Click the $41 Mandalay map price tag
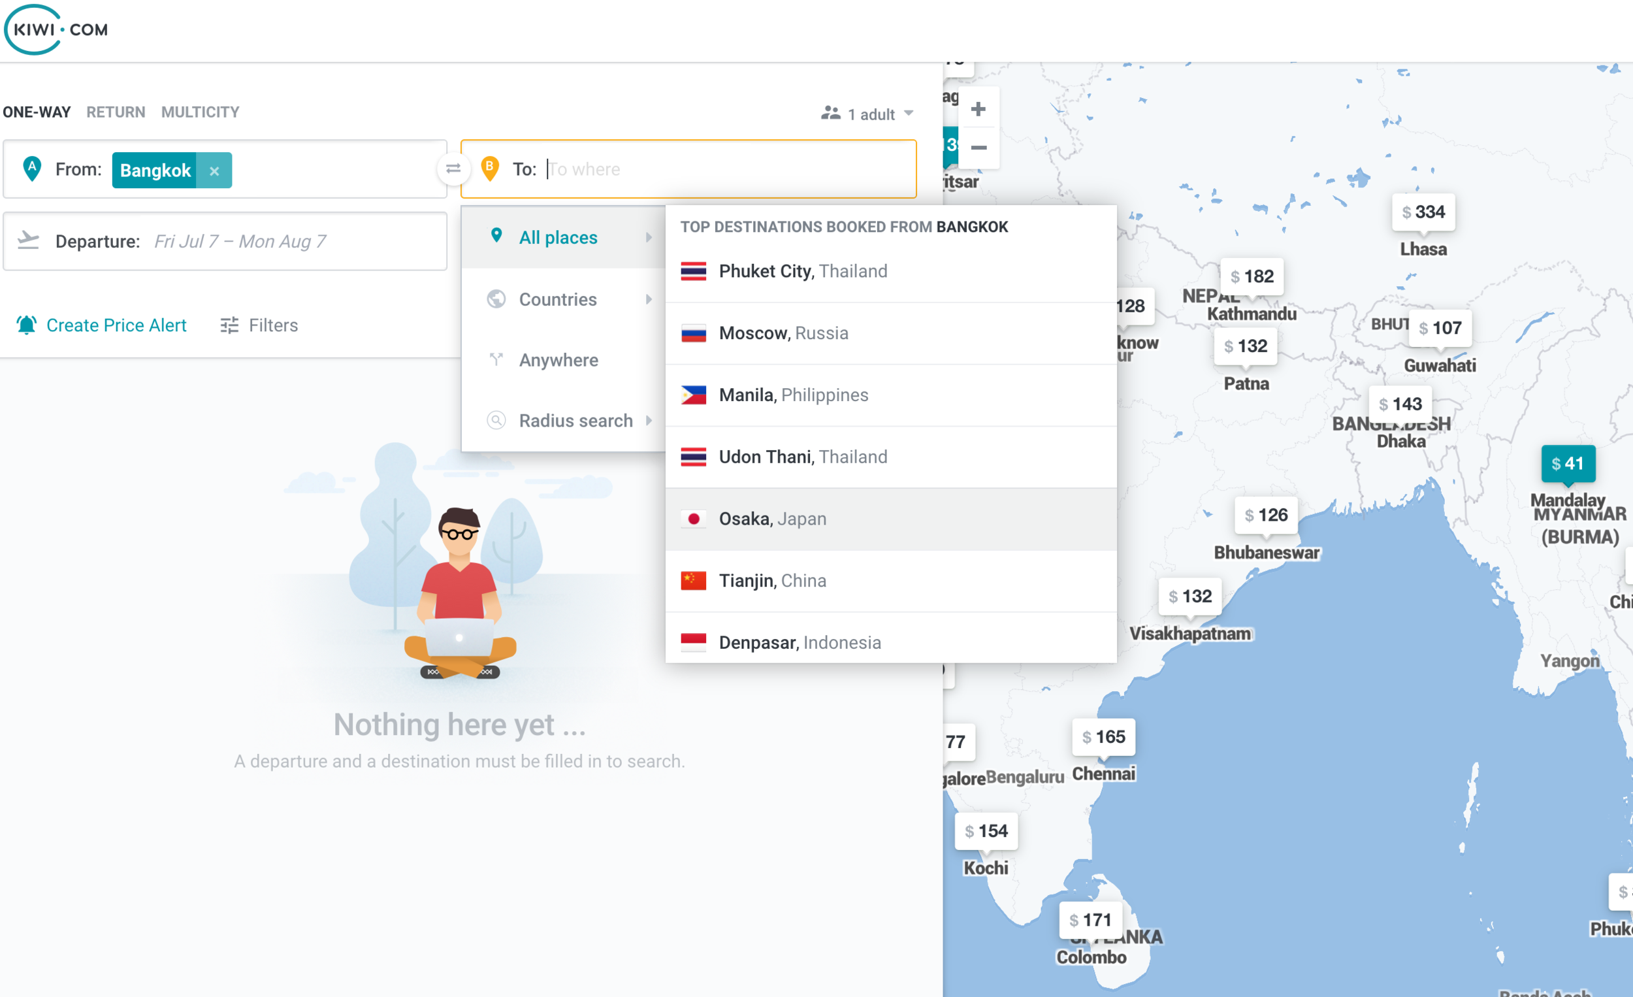 coord(1568,463)
